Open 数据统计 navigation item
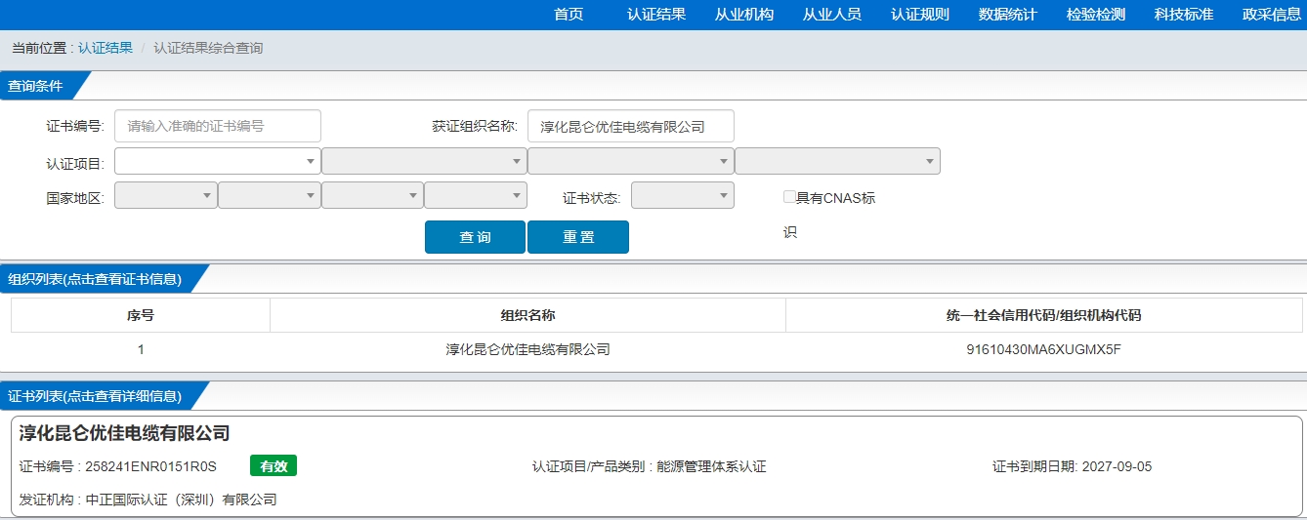 [1008, 15]
